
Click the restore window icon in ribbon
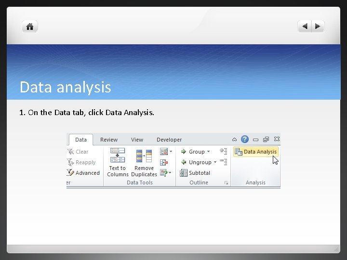[266, 139]
